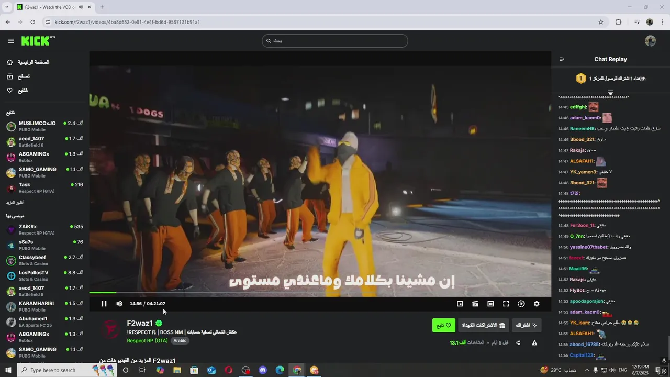670x377 pixels.
Task: Pause the video playback
Action: click(104, 304)
